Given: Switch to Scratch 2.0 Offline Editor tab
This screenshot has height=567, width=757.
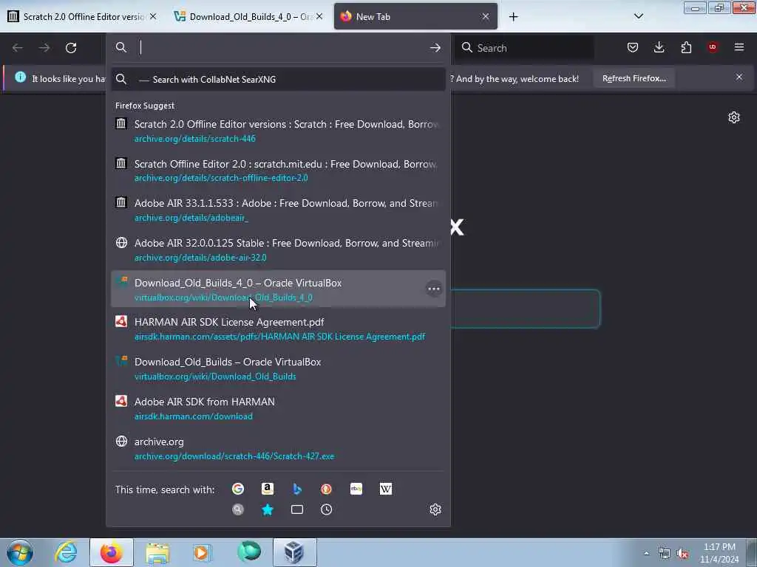Looking at the screenshot, I should [x=82, y=16].
